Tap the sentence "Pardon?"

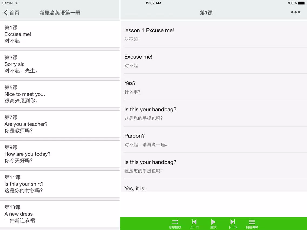[x=213, y=140]
